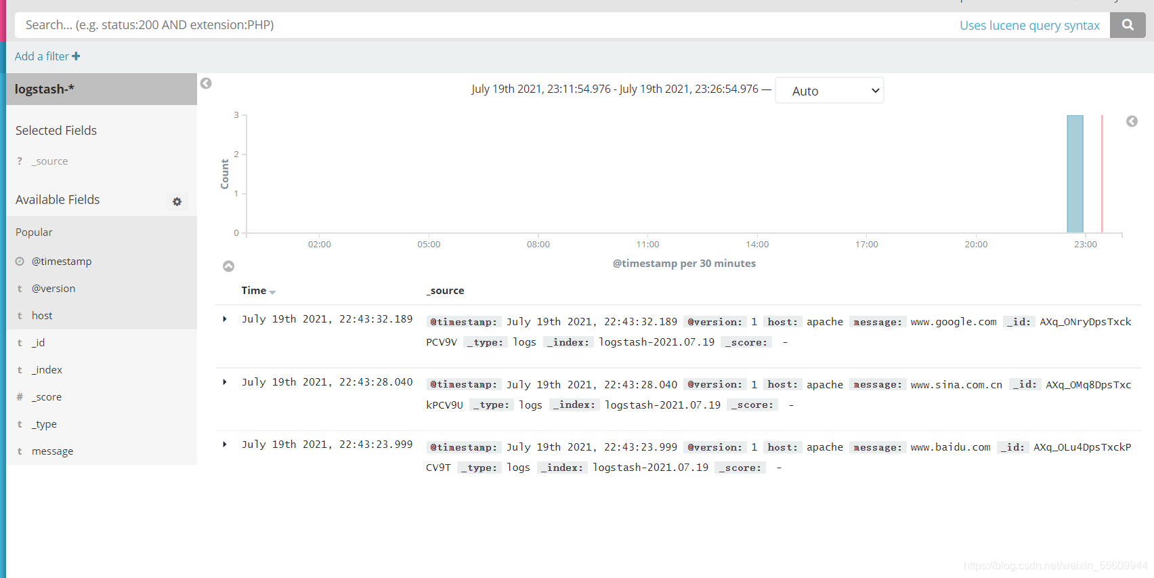Select the _source field under Selected Fields
Image resolution: width=1154 pixels, height=578 pixels.
pyautogui.click(x=49, y=161)
